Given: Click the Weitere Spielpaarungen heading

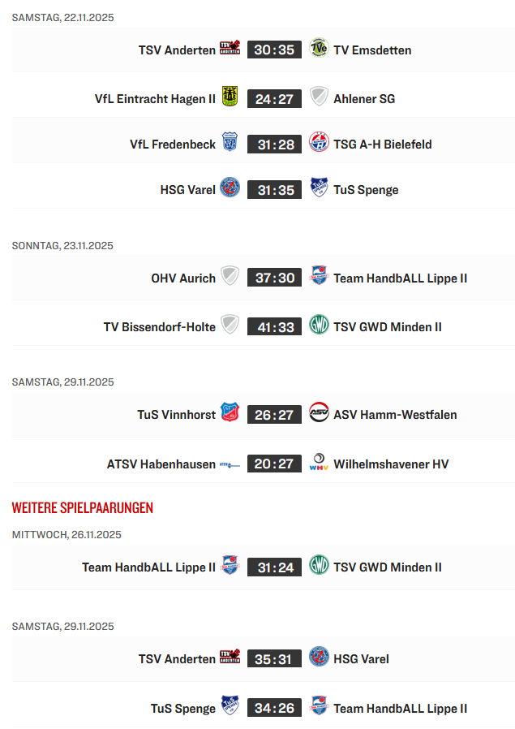Looking at the screenshot, I should coord(82,507).
